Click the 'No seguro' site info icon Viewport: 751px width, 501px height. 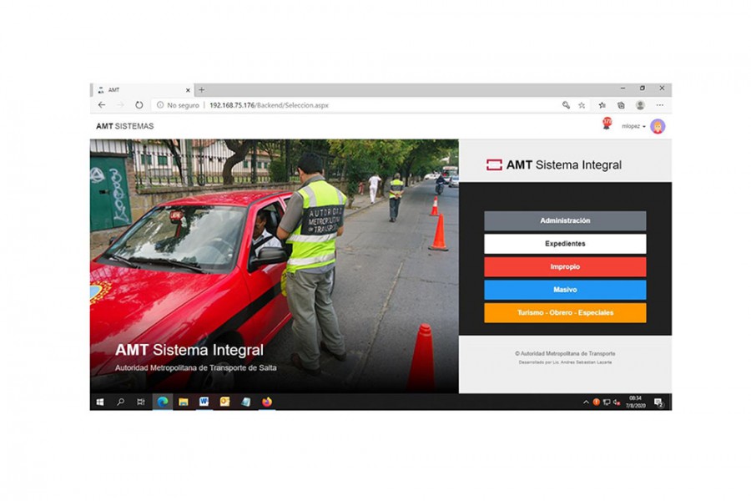(160, 105)
